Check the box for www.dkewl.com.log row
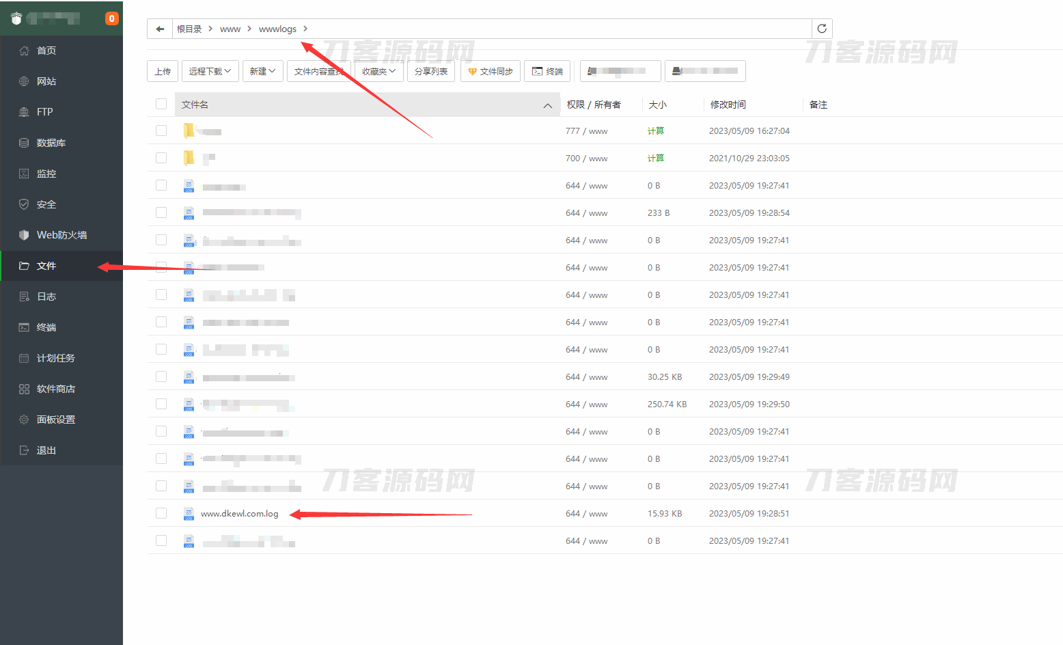 (161, 513)
